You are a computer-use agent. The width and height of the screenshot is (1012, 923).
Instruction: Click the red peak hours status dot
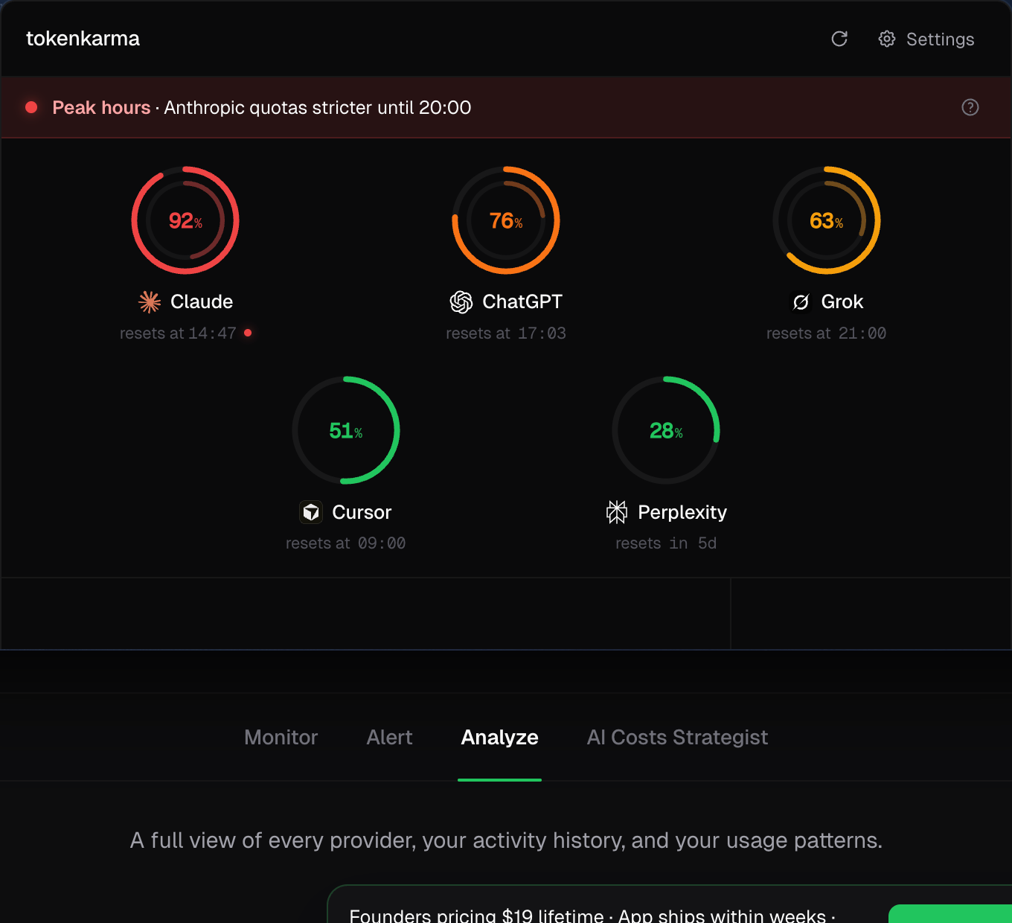(31, 107)
